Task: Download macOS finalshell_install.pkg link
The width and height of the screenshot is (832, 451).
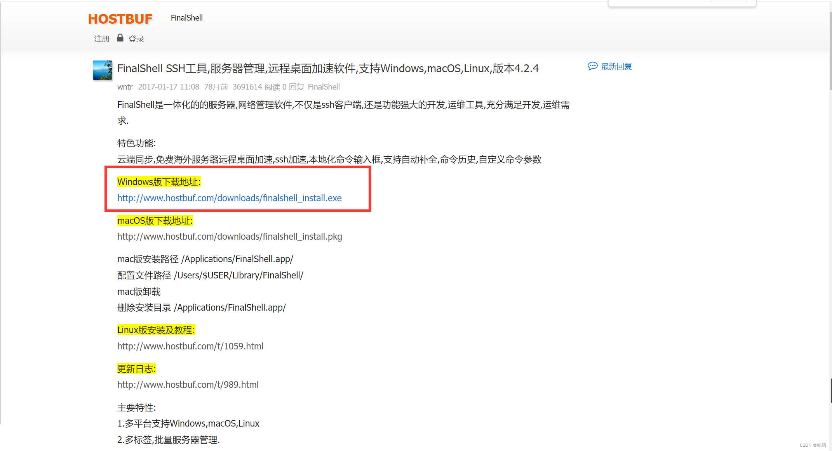Action: (230, 237)
